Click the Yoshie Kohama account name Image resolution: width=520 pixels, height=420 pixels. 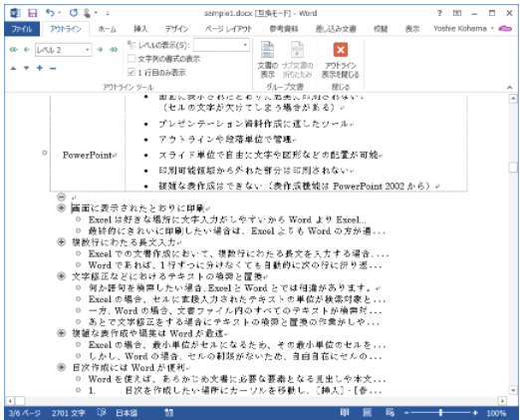click(x=460, y=29)
